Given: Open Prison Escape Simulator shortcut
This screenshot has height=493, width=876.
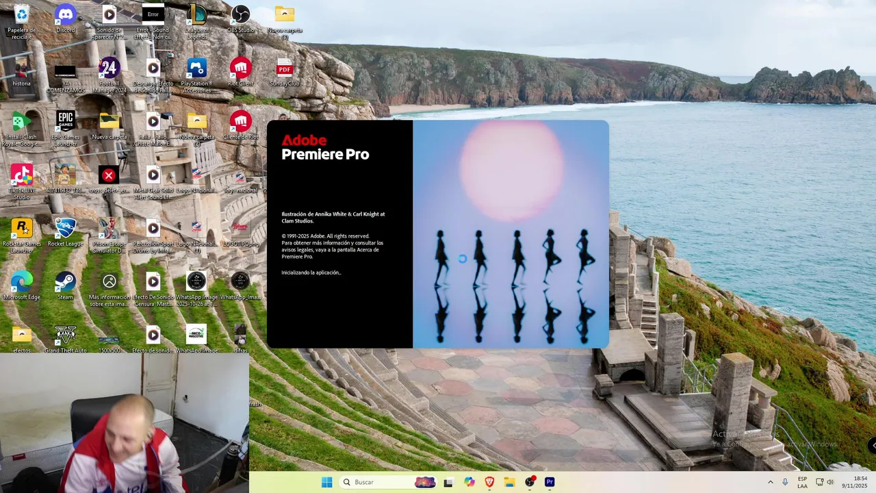Looking at the screenshot, I should (109, 236).
